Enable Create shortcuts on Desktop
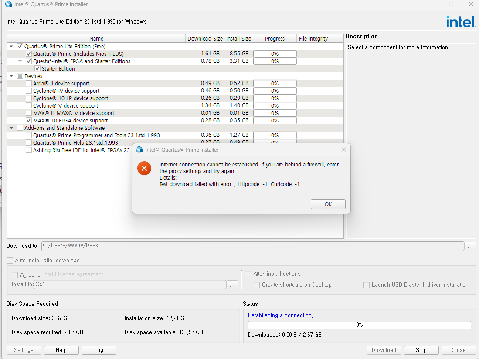 [x=257, y=285]
